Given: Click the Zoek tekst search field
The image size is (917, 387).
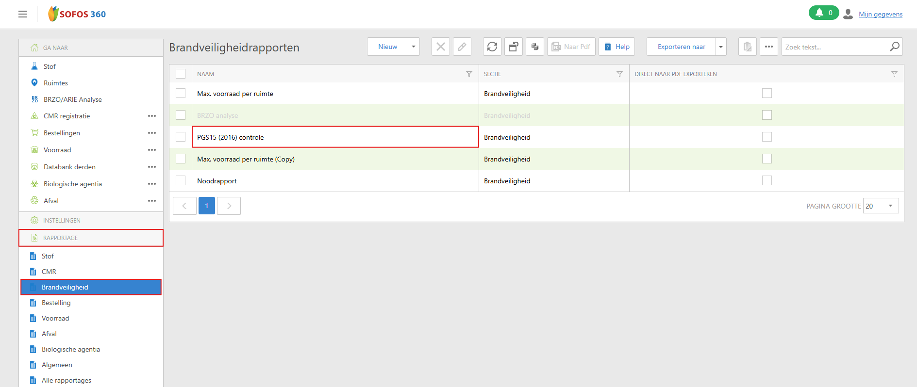Looking at the screenshot, I should tap(834, 47).
